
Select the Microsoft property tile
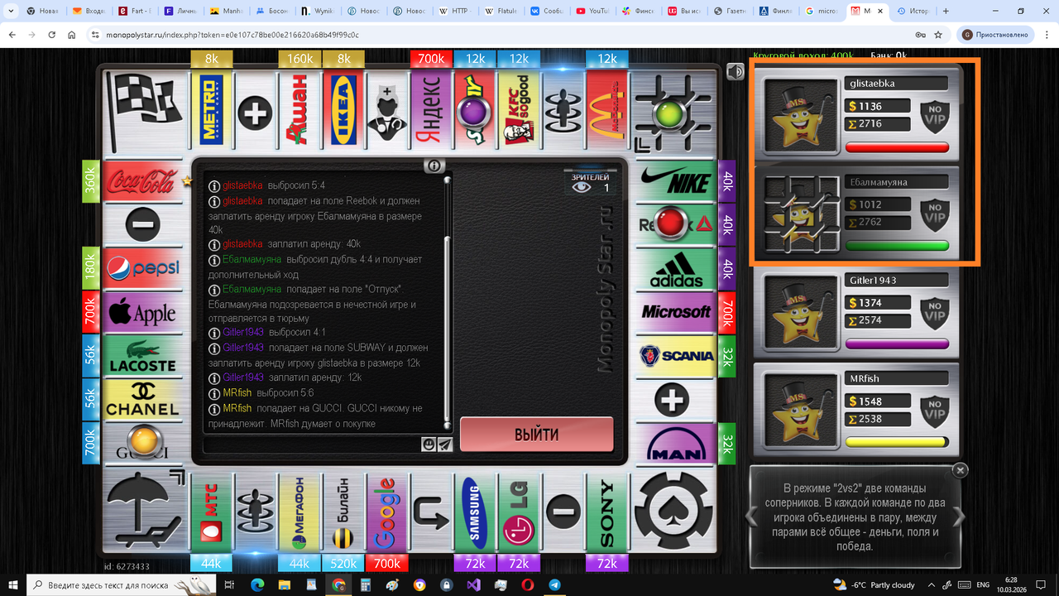675,313
